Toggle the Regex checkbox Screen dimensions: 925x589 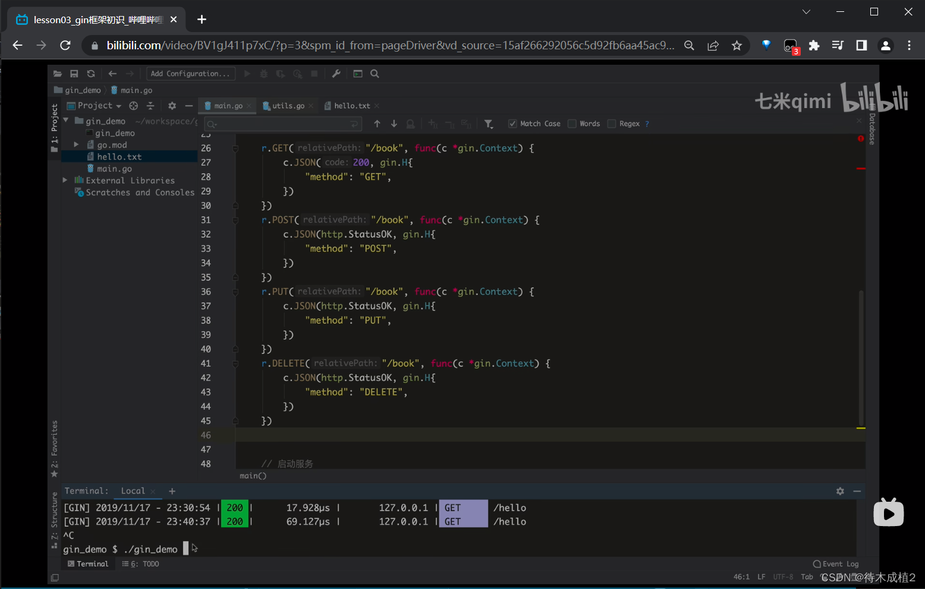click(611, 123)
